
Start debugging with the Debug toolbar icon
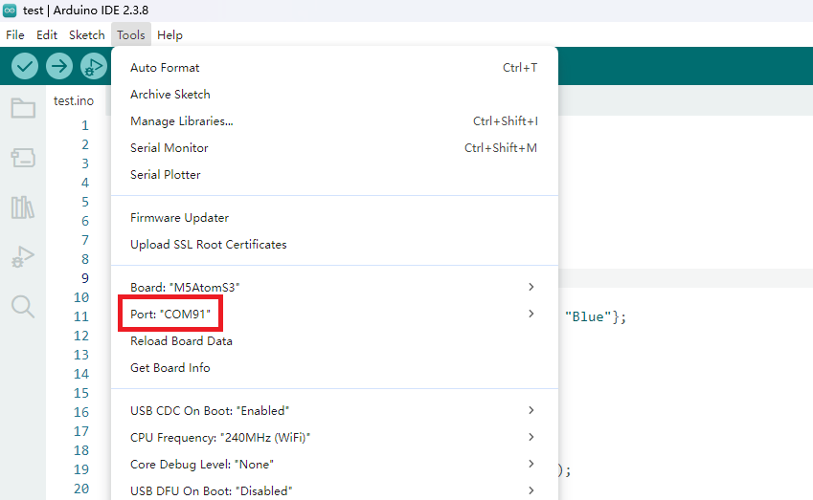coord(93,66)
